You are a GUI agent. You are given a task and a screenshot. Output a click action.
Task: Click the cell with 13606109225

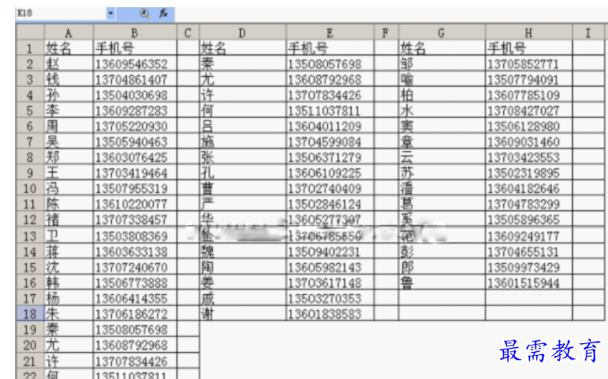click(x=330, y=173)
